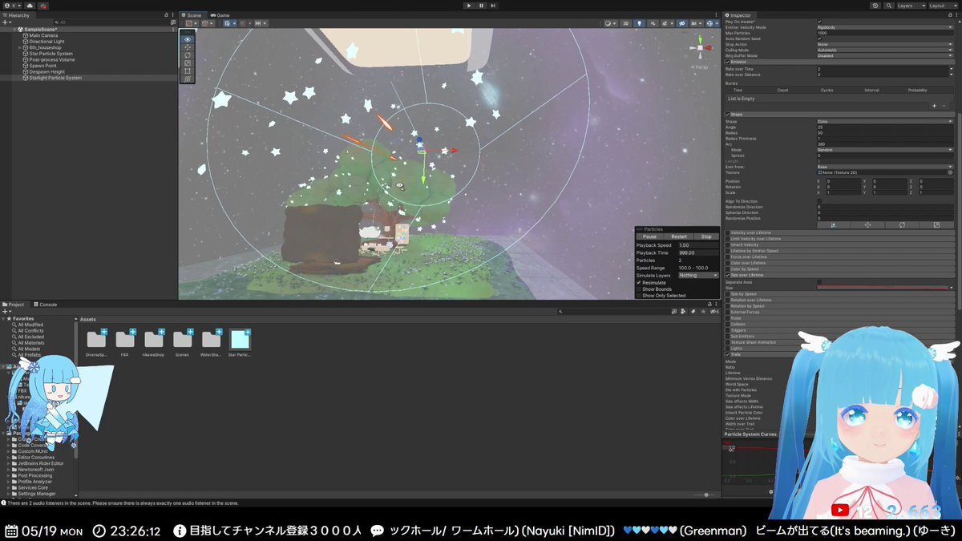962x541 pixels.
Task: Select the Move tool in scene overlay
Action: tap(188, 47)
